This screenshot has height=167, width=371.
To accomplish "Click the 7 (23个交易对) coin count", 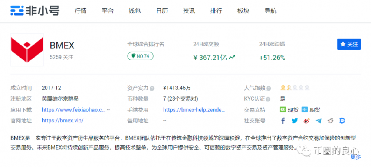I will pyautogui.click(x=181, y=99).
